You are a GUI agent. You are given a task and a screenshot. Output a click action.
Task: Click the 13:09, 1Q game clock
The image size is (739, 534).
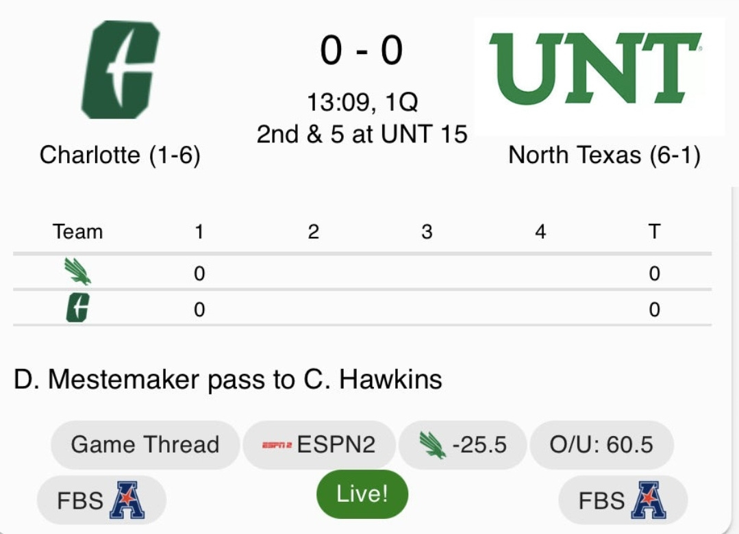point(362,103)
